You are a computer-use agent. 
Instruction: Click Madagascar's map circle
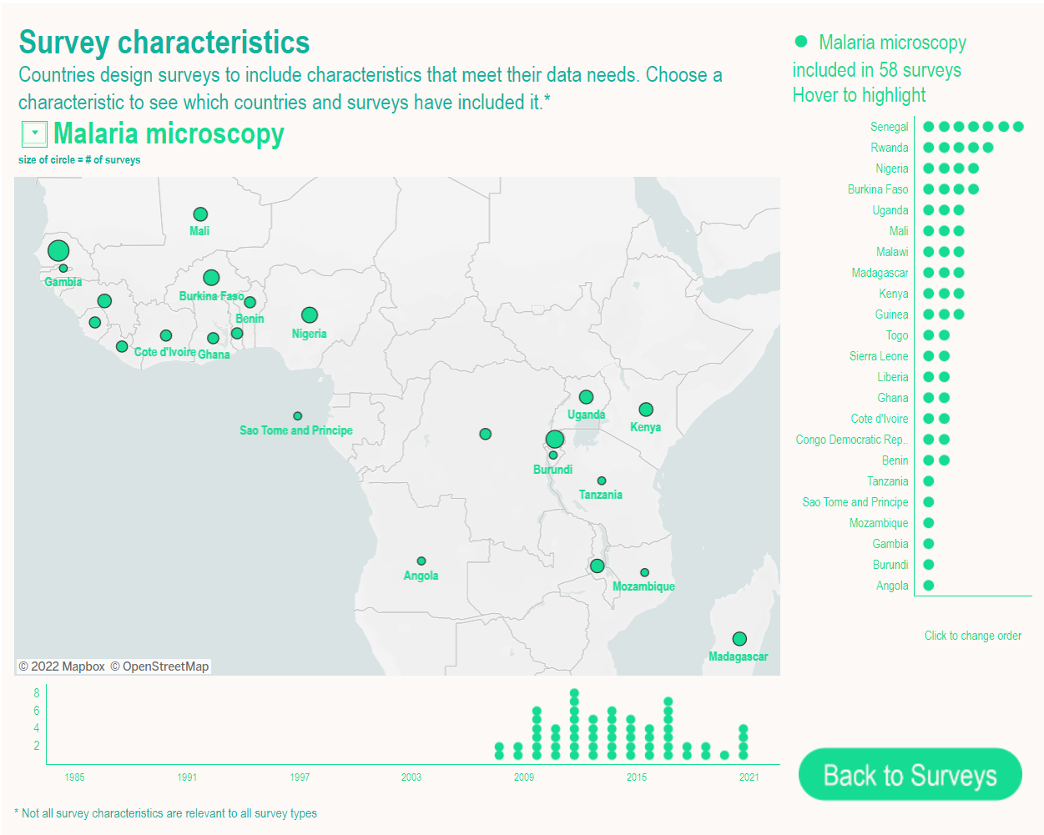point(739,637)
